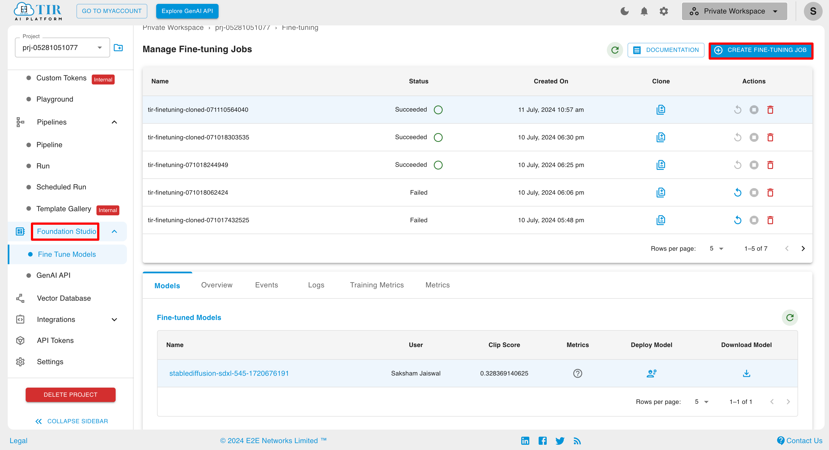Clone job tir-finetuning-071018062424
The width and height of the screenshot is (829, 450).
click(x=661, y=192)
